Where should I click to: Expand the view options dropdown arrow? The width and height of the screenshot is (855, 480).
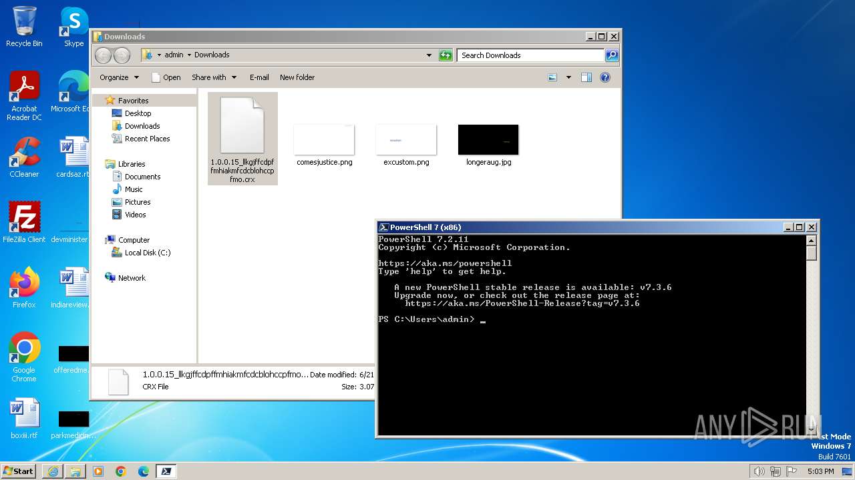coord(568,77)
